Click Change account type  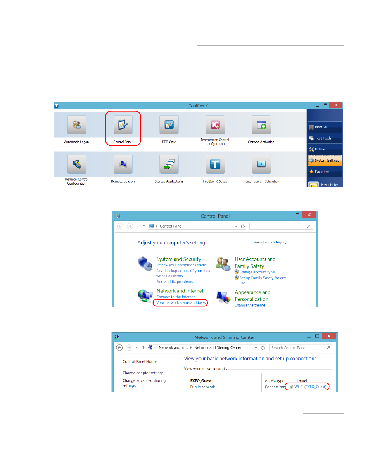(x=257, y=272)
